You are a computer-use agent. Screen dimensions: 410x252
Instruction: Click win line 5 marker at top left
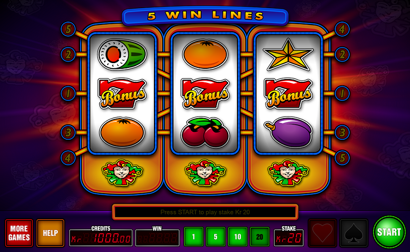coord(68,29)
